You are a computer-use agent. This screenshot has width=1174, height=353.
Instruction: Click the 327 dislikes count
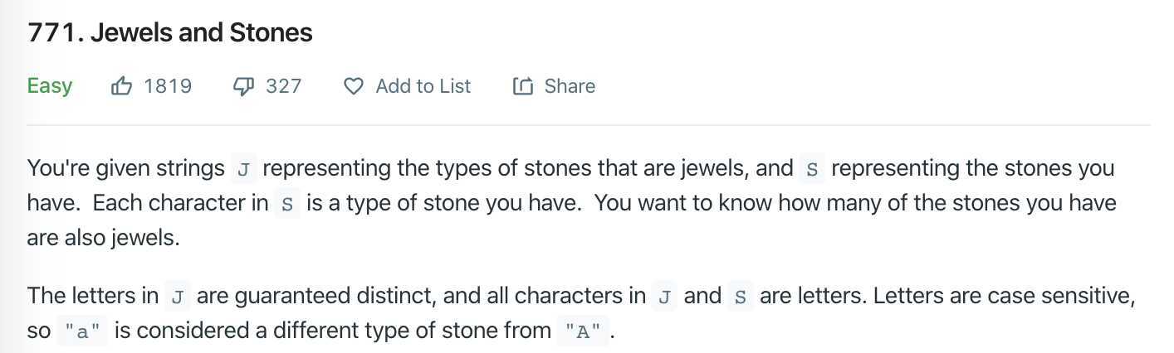click(x=284, y=86)
